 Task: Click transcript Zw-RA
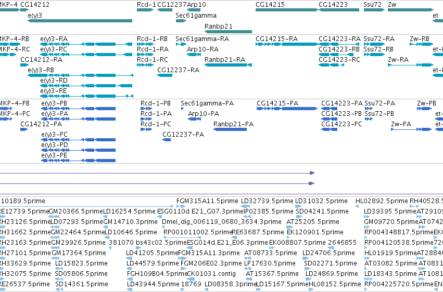click(411, 65)
